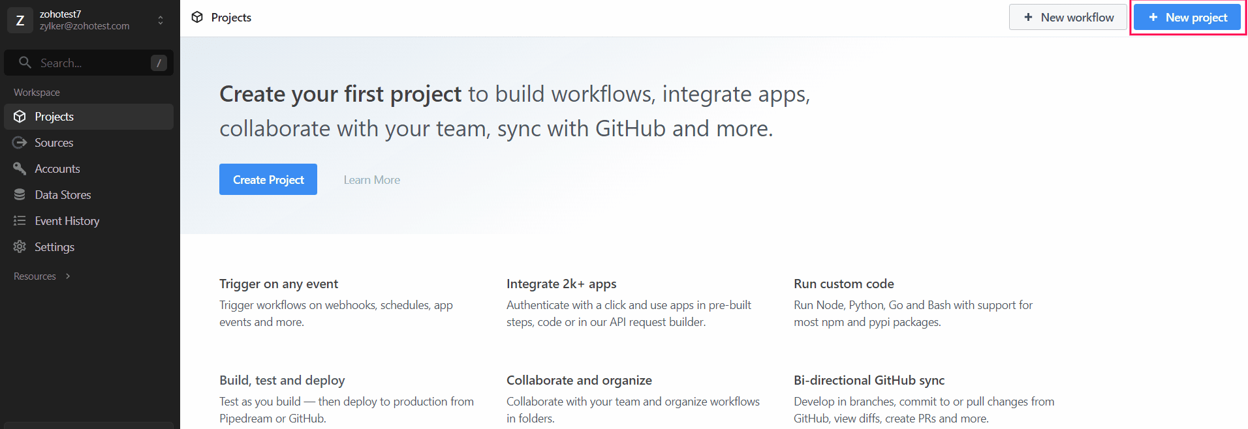The image size is (1248, 429).
Task: Expand the Resources section chevron
Action: coord(68,276)
